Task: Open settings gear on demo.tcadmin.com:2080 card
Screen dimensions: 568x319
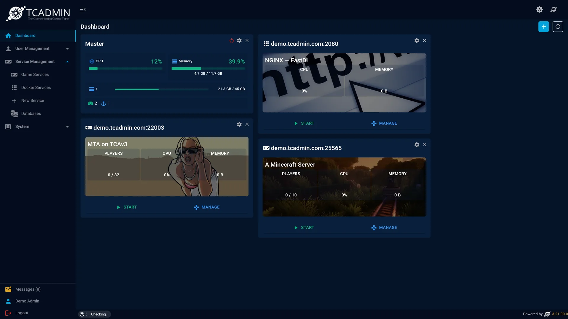Action: (x=417, y=40)
